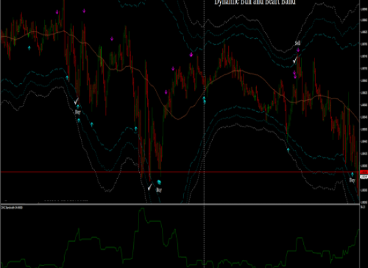Select magenta down arrow directly beneath Sell label

[298, 50]
